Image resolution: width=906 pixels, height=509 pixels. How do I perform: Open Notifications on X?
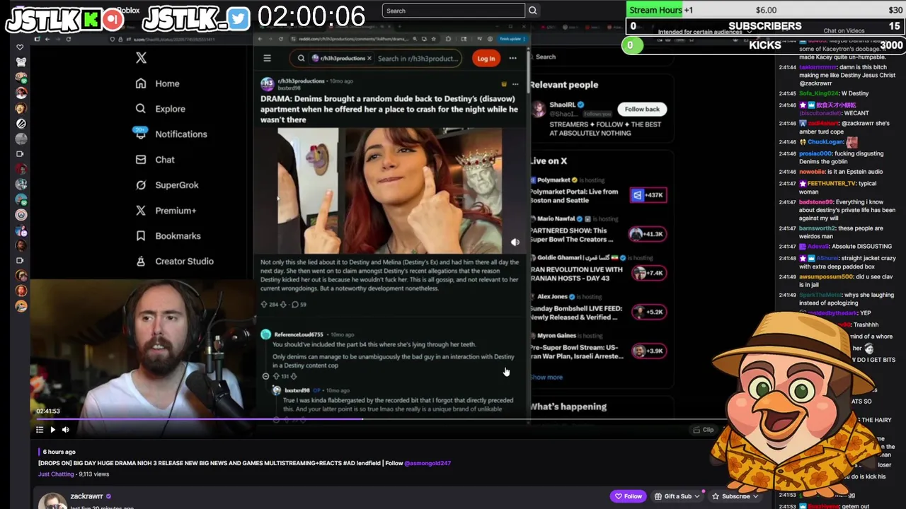coord(171,134)
